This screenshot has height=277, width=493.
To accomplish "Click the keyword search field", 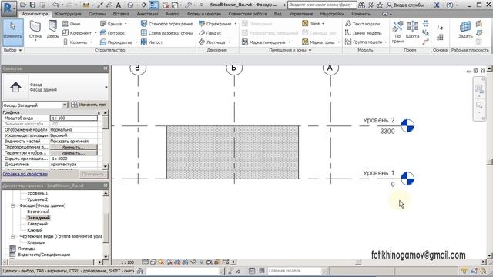I will tap(322, 5).
